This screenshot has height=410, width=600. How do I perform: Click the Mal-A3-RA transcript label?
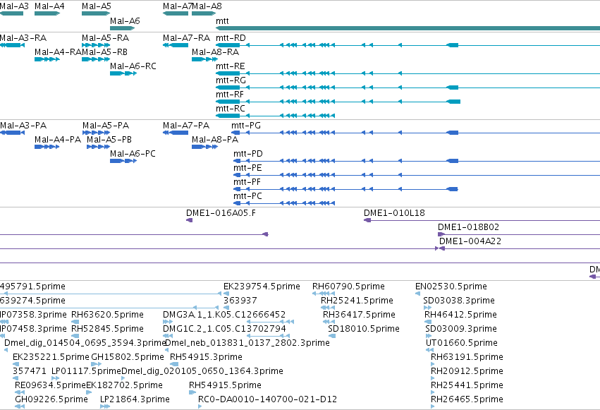tap(23, 38)
